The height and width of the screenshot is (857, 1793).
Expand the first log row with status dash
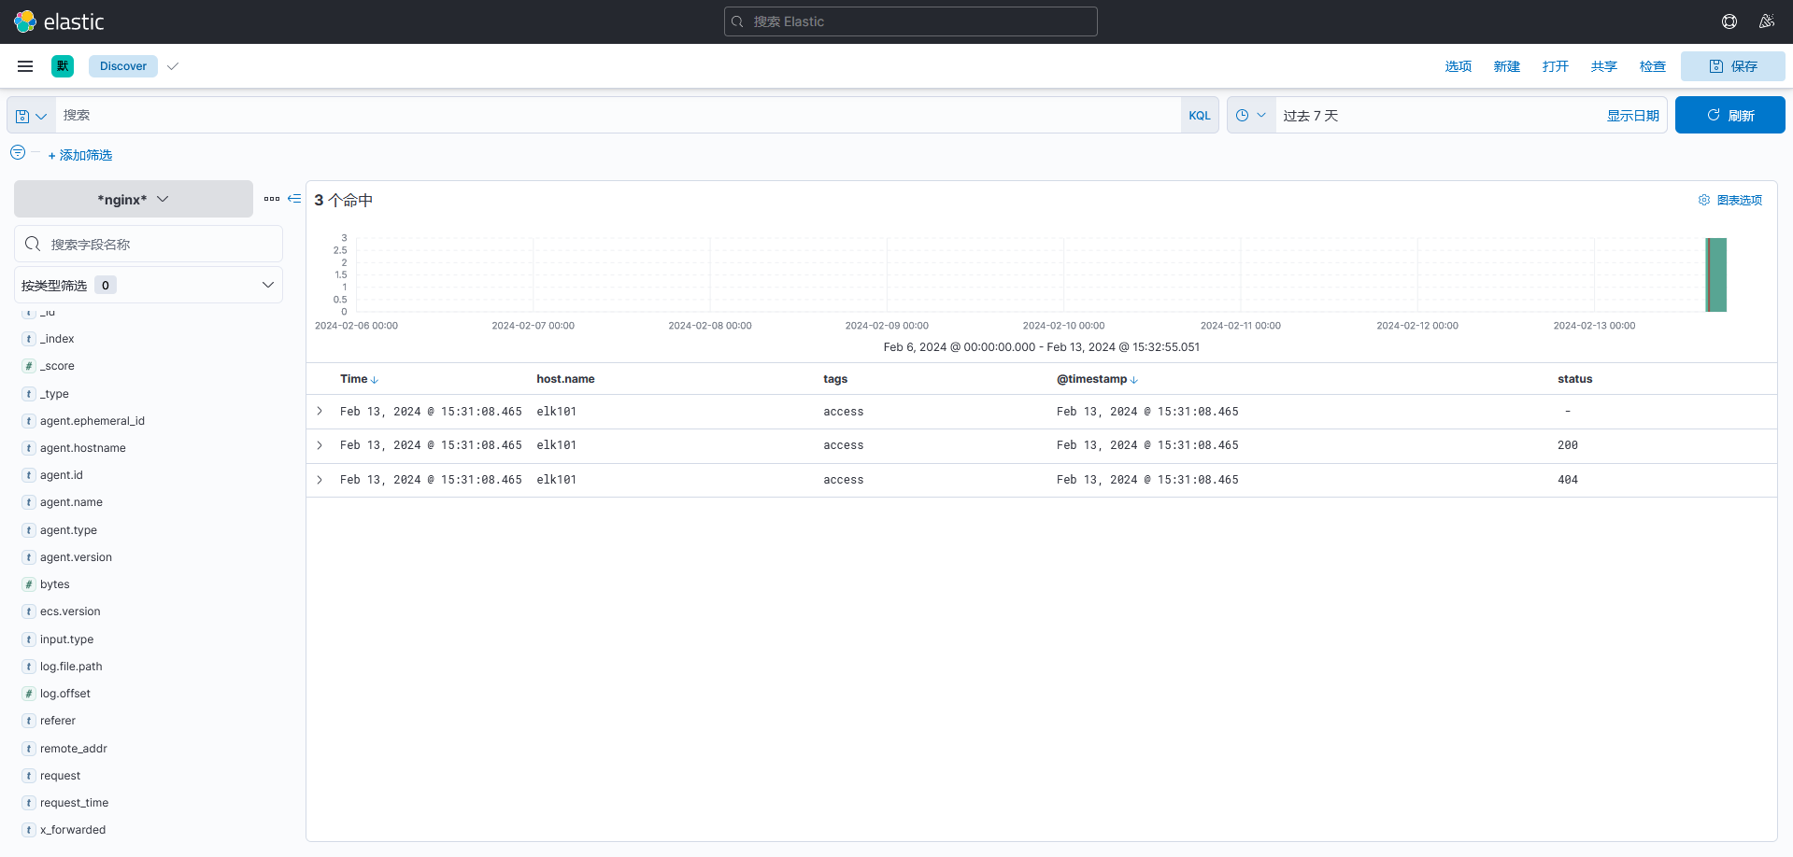pyautogui.click(x=320, y=412)
